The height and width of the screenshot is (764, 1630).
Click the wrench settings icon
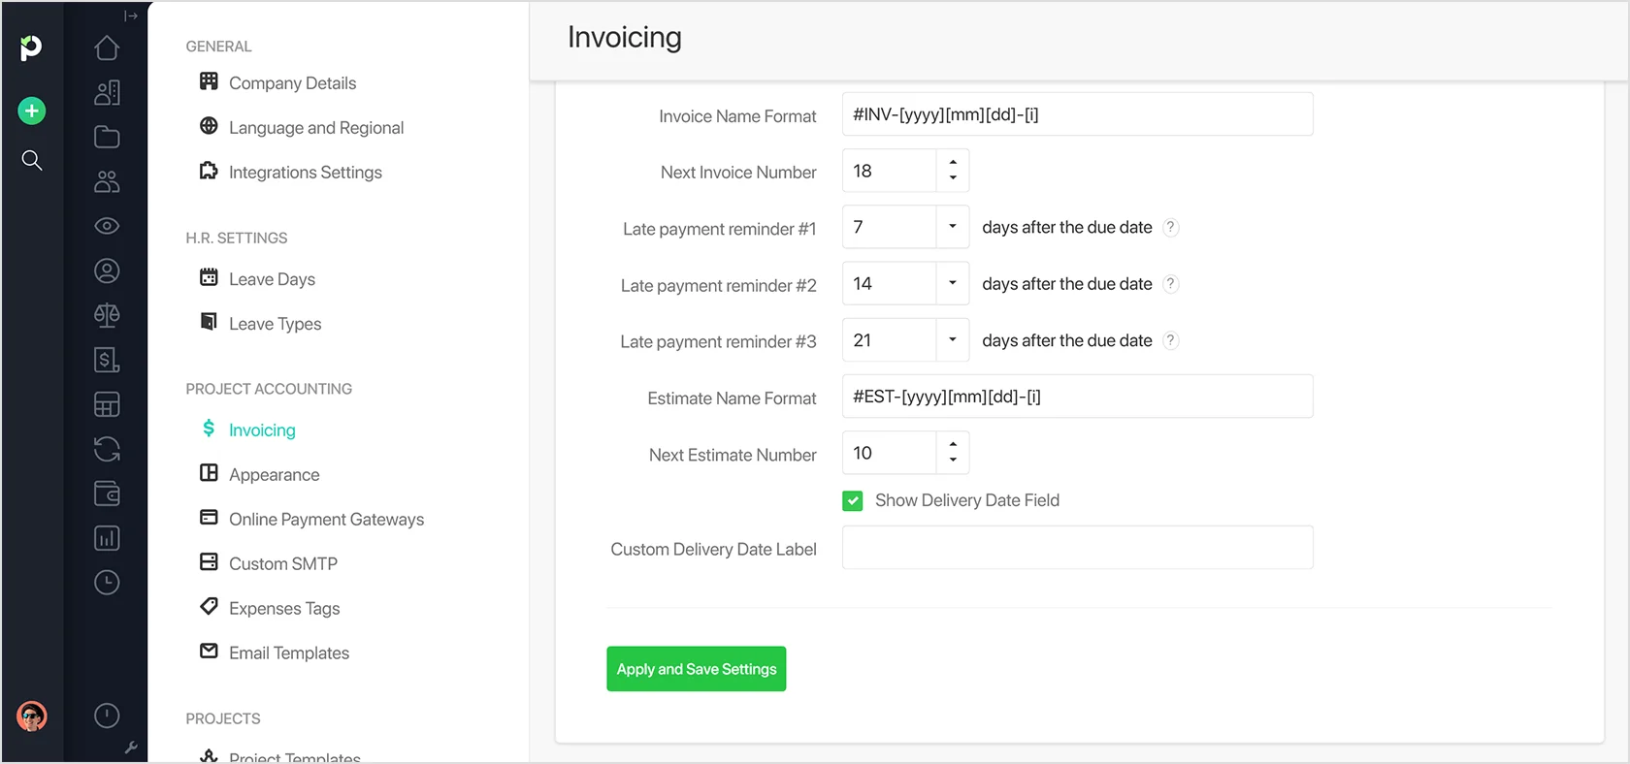(x=131, y=748)
